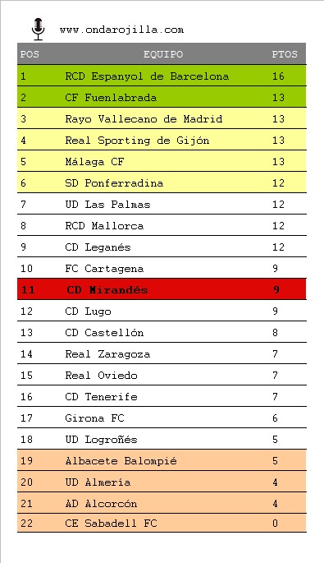Select the CE Sabadell FC last row

point(162,524)
